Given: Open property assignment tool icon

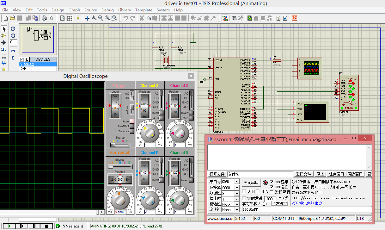Looking at the screenshot, I should pos(241,18).
